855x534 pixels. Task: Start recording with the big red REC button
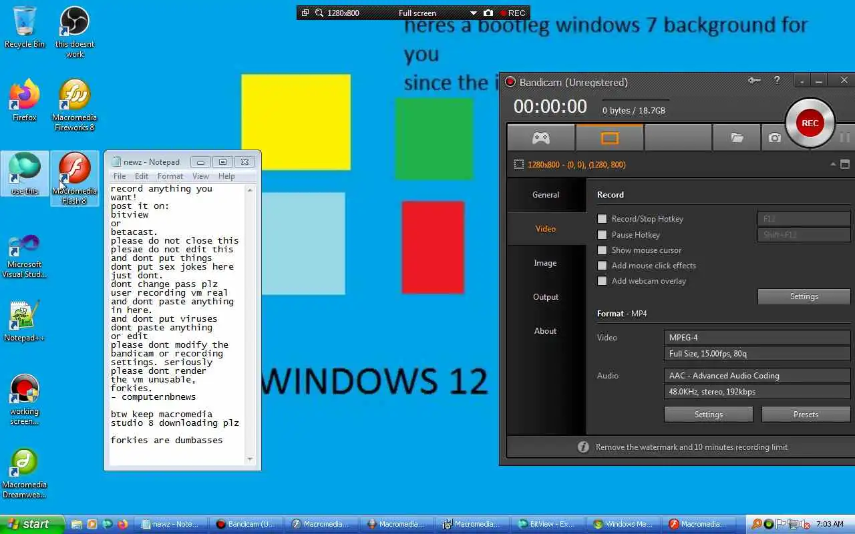(x=810, y=123)
